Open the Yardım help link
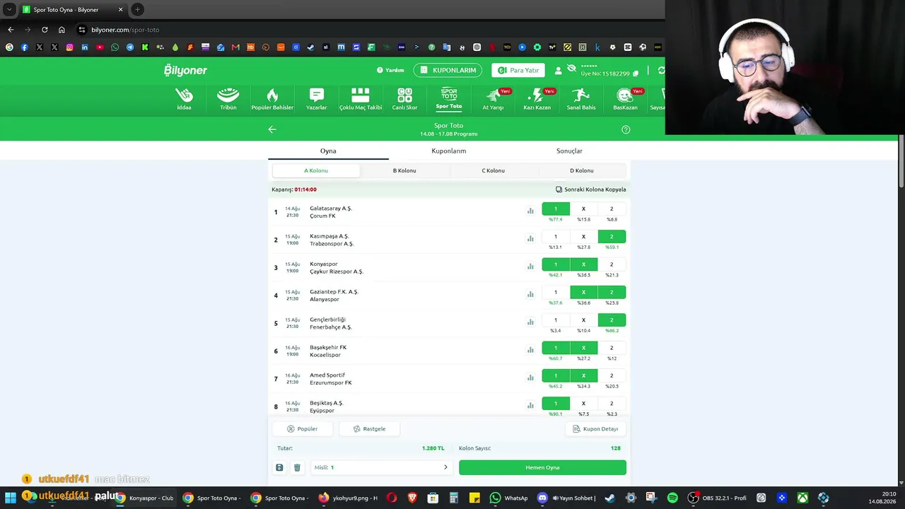This screenshot has height=509, width=905. click(390, 70)
